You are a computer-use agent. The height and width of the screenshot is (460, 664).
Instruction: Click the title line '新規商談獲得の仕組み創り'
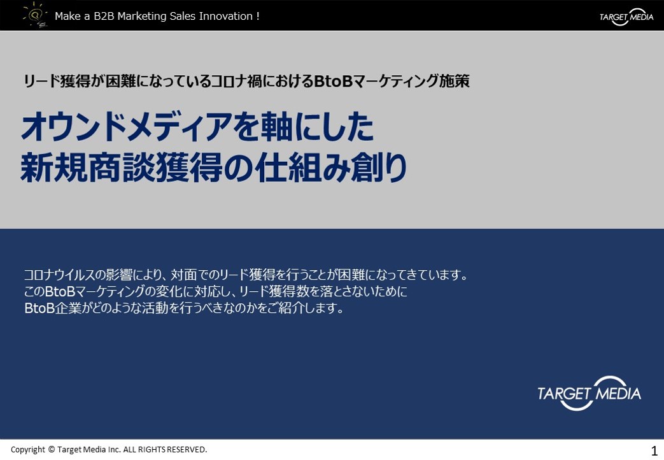(214, 167)
